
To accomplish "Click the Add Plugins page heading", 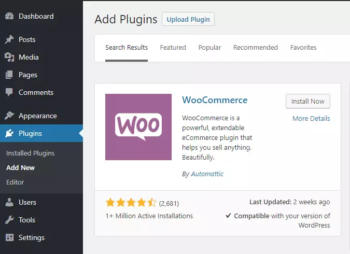I will [x=126, y=19].
